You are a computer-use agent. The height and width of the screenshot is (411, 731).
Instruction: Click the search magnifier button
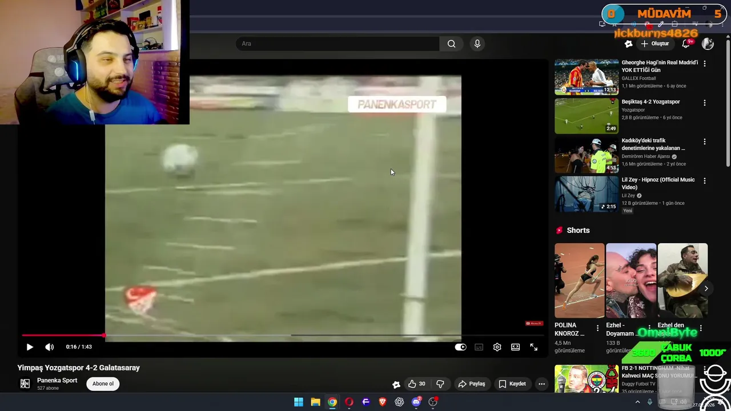tap(452, 44)
